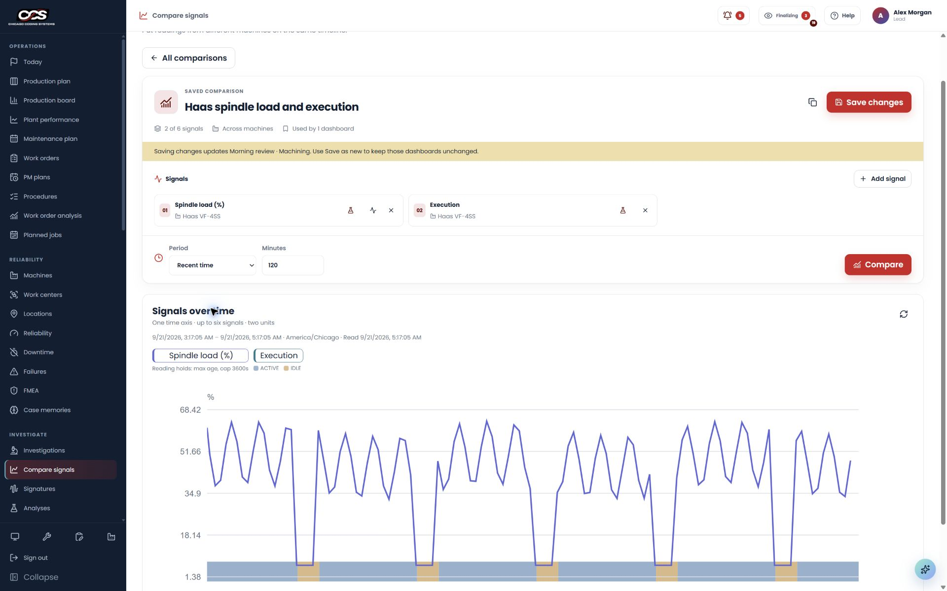The width and height of the screenshot is (947, 591).
Task: Click the notifications bell icon
Action: point(727,15)
